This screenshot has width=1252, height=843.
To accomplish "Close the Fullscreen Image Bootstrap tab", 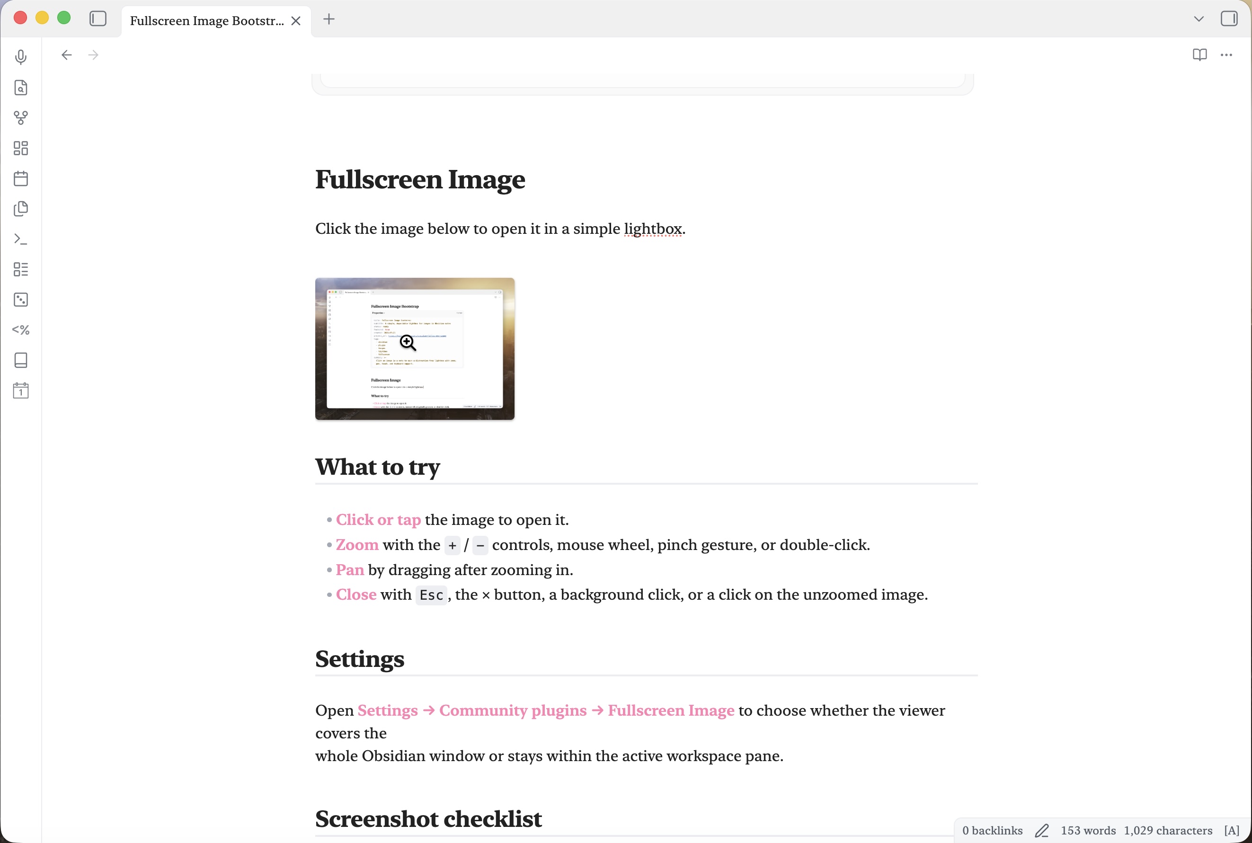I will [296, 21].
